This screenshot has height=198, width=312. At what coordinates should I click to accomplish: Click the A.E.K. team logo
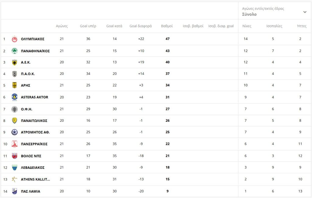pyautogui.click(x=15, y=62)
